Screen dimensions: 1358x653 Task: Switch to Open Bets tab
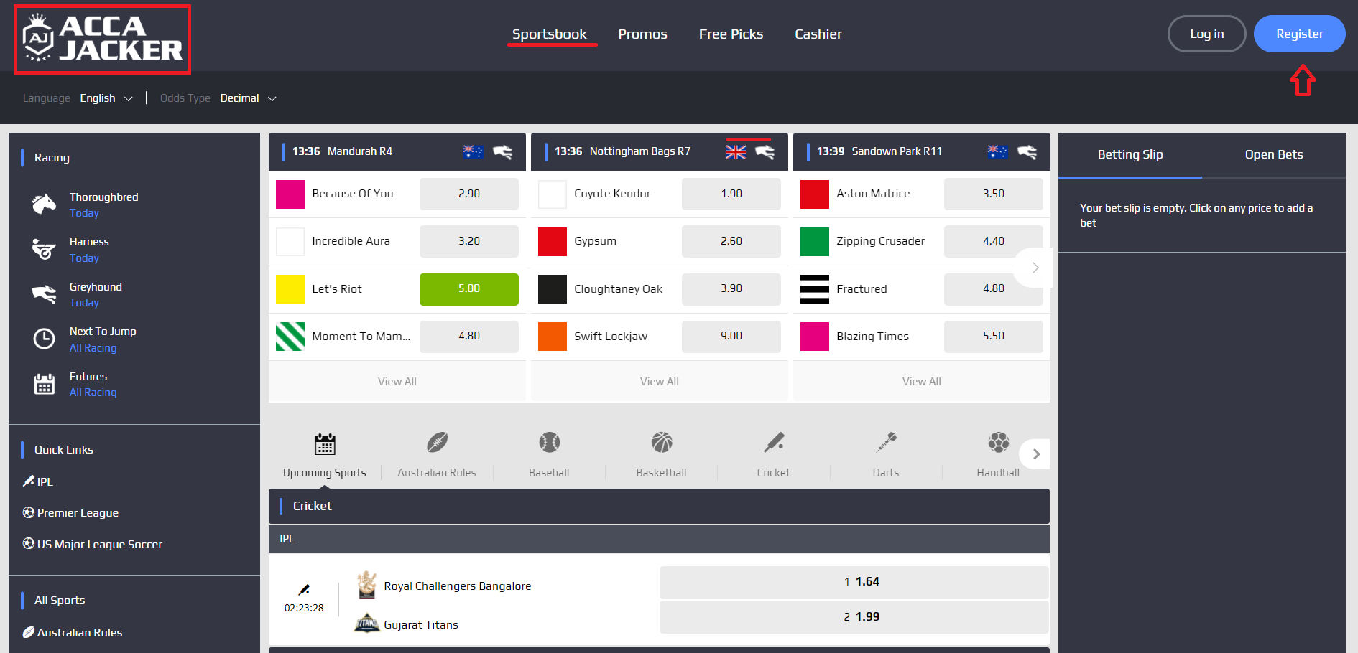click(1274, 154)
